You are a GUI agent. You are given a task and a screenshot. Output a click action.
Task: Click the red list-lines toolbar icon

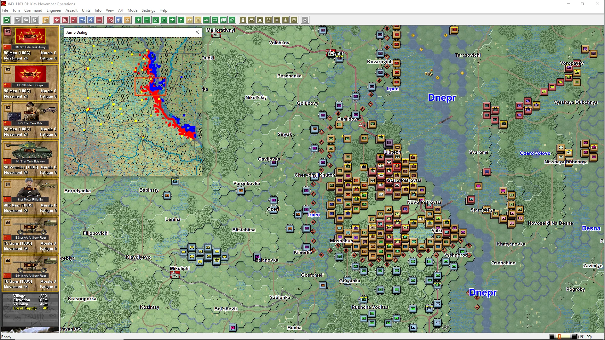[x=99, y=20]
